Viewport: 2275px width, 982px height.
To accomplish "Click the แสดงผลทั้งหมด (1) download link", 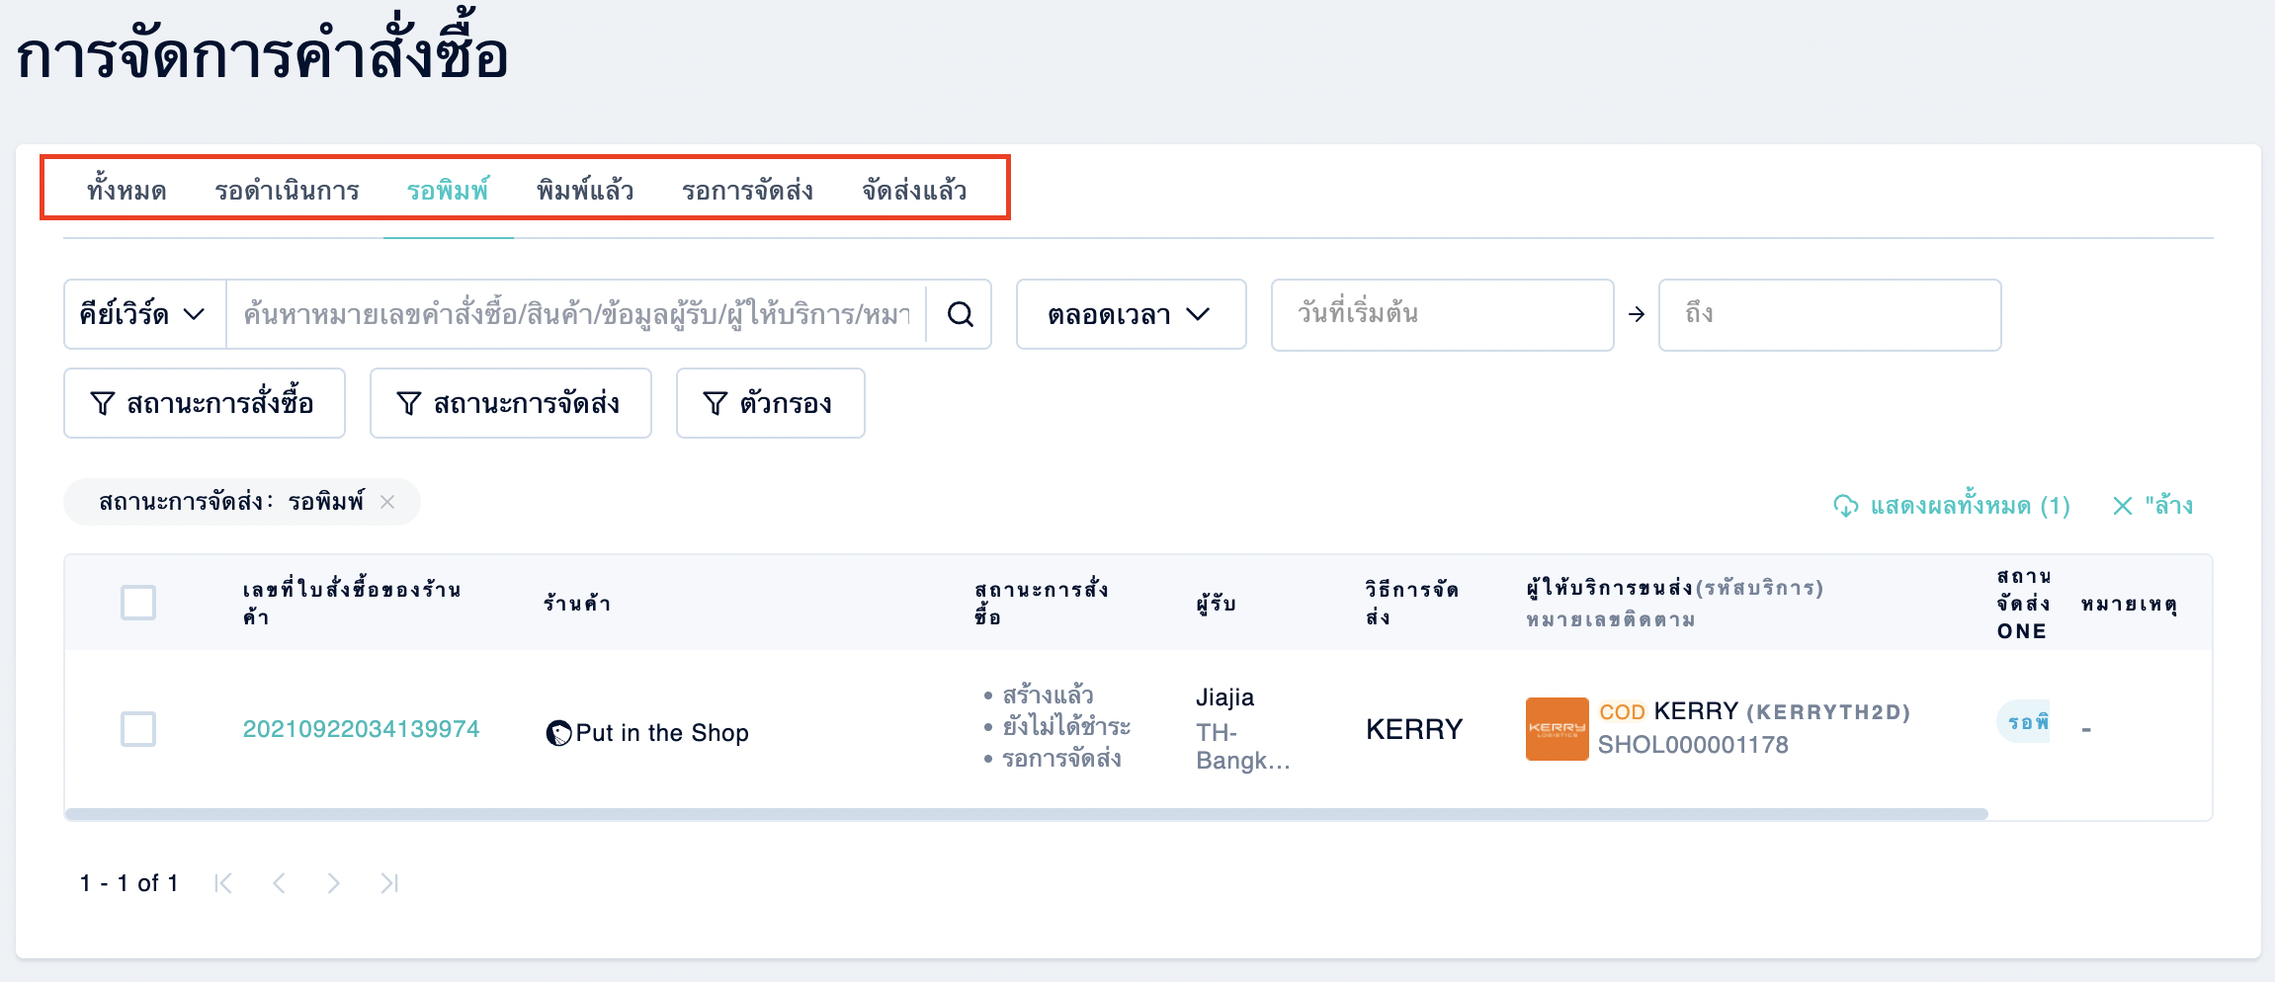I will click(x=1952, y=506).
